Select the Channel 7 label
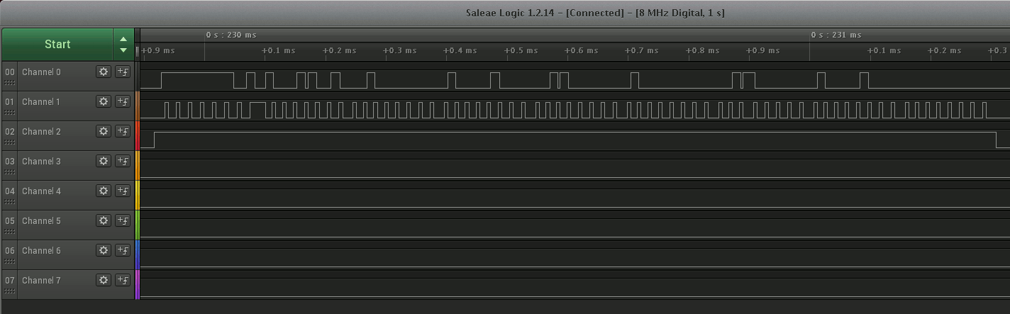The width and height of the screenshot is (1010, 314). tap(41, 281)
